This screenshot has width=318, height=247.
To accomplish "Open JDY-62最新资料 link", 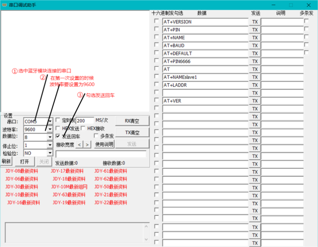I will pos(111,179).
